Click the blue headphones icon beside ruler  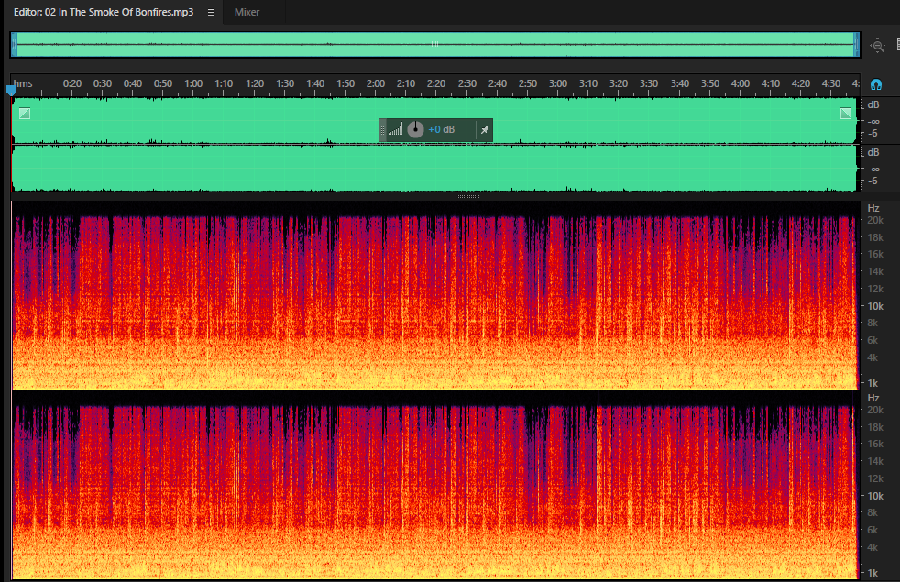point(876,85)
